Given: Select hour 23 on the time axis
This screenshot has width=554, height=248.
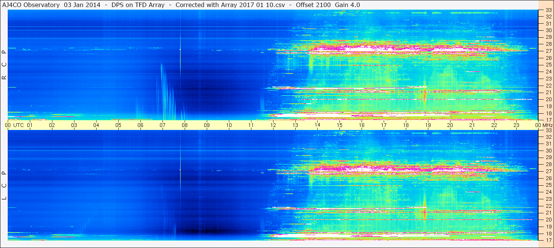Looking at the screenshot, I should click(516, 125).
